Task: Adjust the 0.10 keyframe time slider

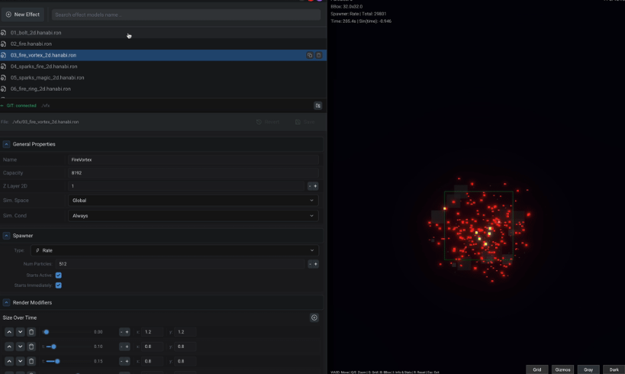Action: (53, 347)
